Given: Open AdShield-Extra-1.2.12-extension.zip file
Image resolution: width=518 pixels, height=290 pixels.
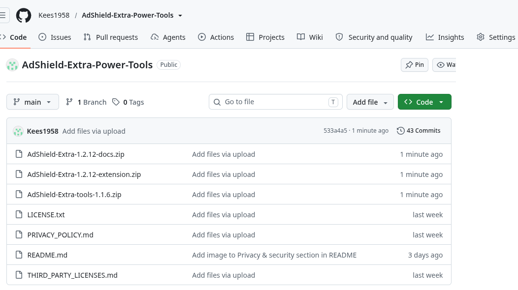Looking at the screenshot, I should [x=84, y=174].
